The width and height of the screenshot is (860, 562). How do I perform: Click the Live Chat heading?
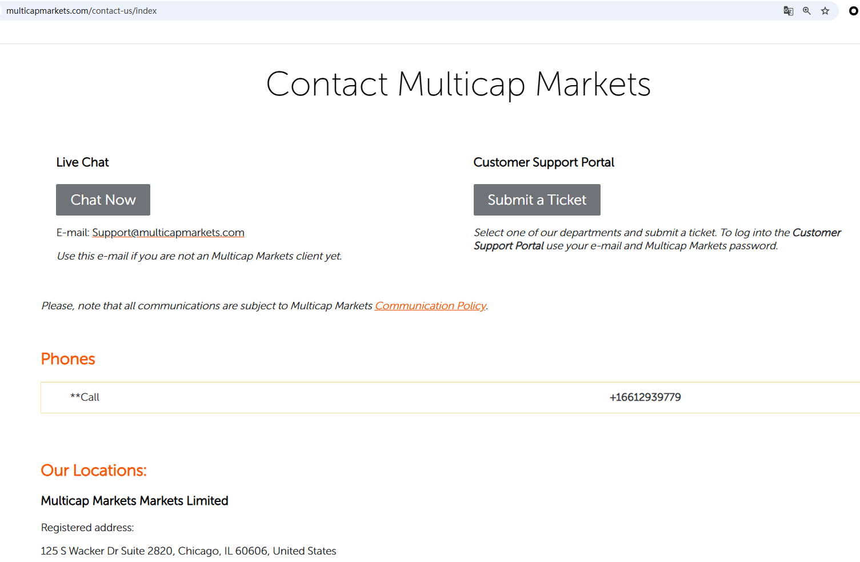point(83,162)
